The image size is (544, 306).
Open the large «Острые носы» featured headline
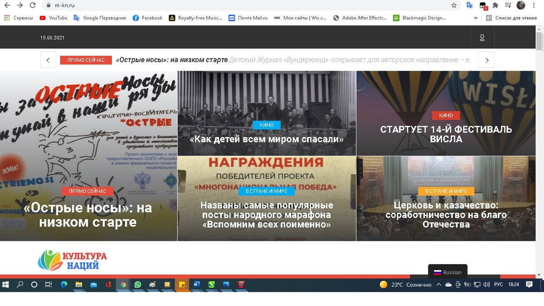tap(87, 215)
